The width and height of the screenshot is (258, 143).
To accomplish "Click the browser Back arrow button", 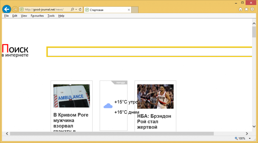I will tap(7, 9).
